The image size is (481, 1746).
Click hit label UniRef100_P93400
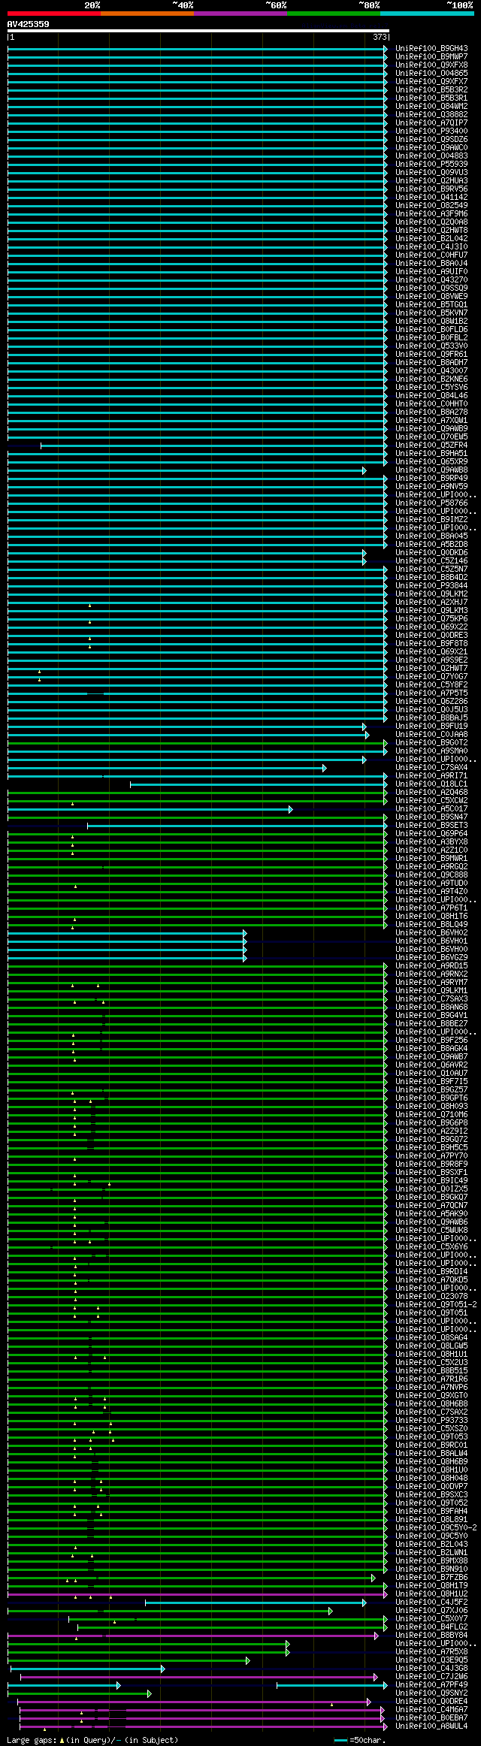(431, 131)
